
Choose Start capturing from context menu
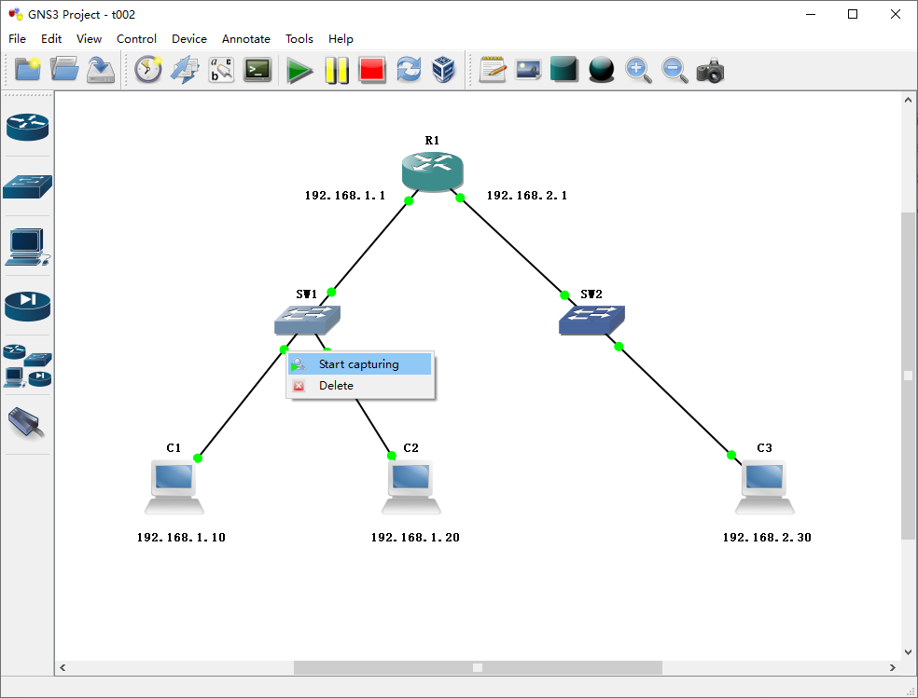click(359, 364)
